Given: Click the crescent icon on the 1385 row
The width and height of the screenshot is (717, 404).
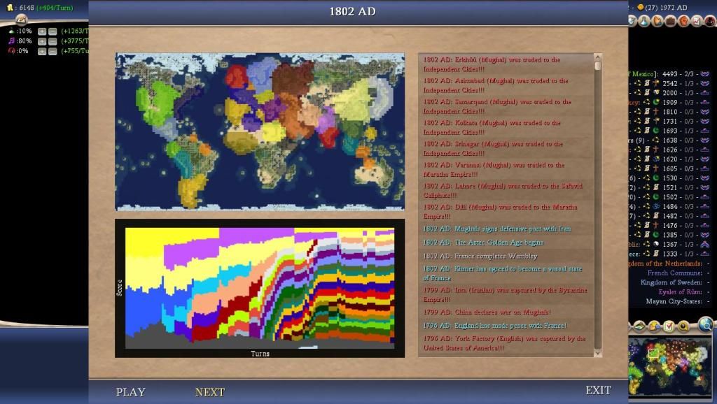Looking at the screenshot, I should tap(655, 235).
